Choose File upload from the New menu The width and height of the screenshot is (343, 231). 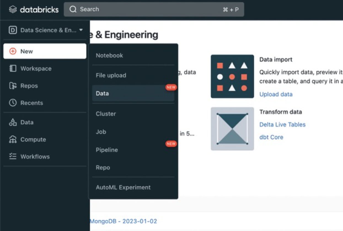[111, 75]
